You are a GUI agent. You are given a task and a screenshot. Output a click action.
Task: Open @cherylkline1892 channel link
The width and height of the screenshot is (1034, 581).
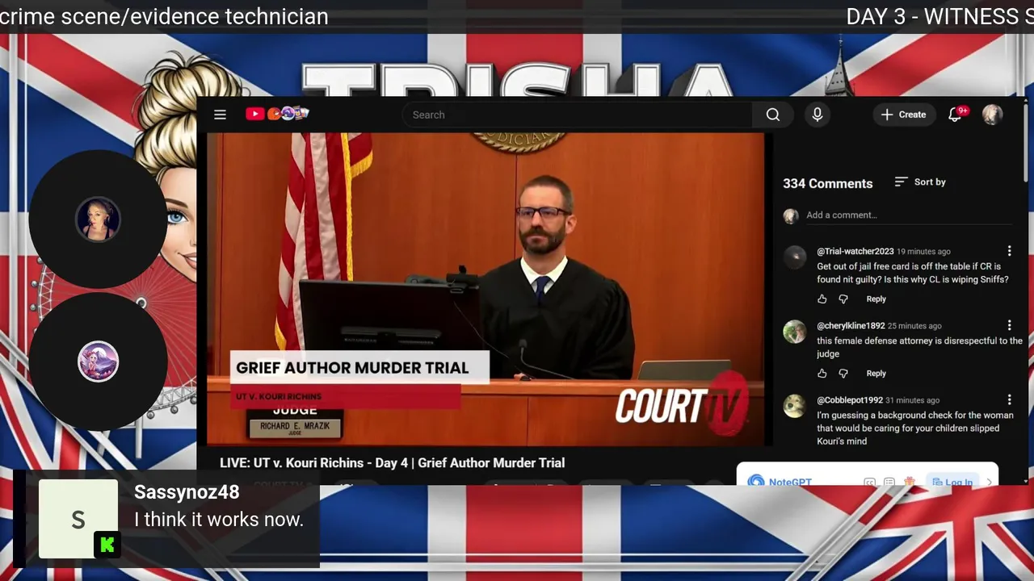851,326
